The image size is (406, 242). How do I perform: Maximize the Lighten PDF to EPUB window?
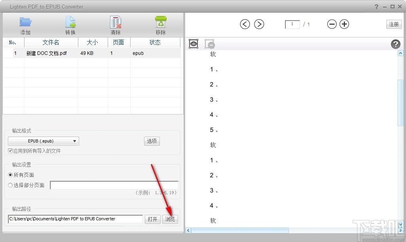pos(393,7)
